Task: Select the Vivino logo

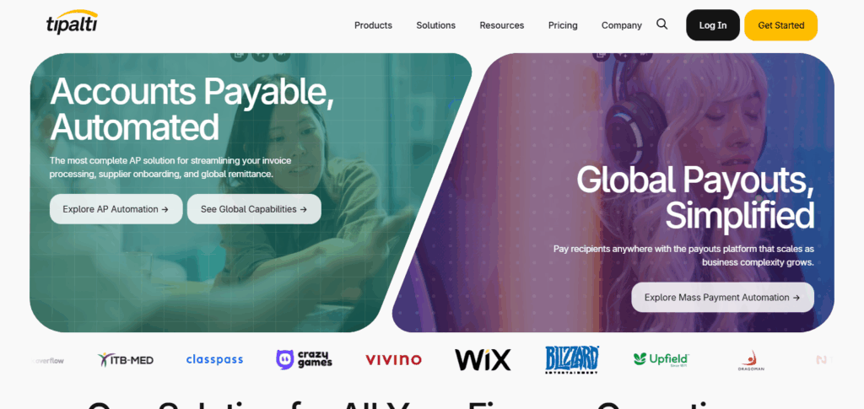Action: pyautogui.click(x=393, y=360)
